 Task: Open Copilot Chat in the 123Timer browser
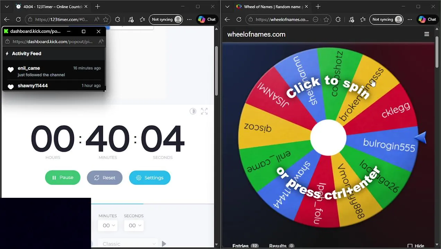pos(207,20)
